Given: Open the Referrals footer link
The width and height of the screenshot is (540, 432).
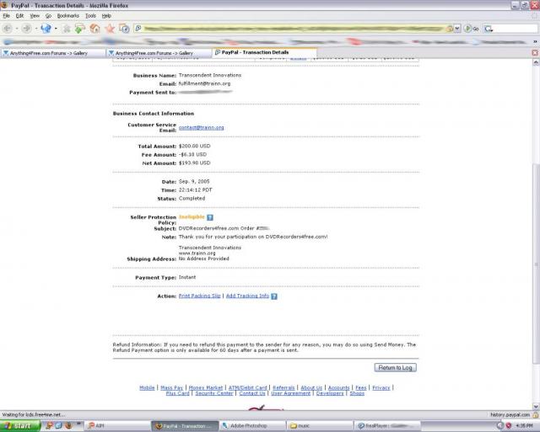Looking at the screenshot, I should [x=283, y=388].
